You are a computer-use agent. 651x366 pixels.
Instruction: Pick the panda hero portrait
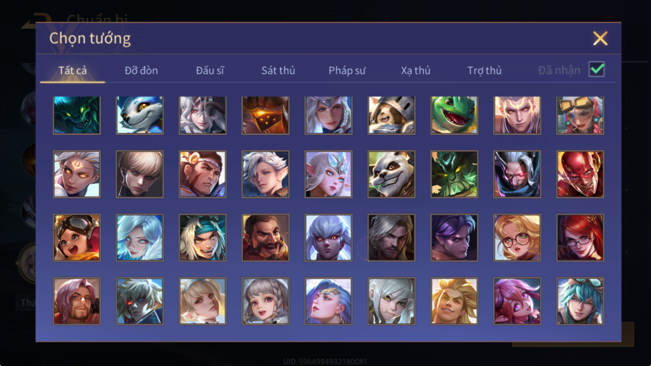tap(391, 174)
